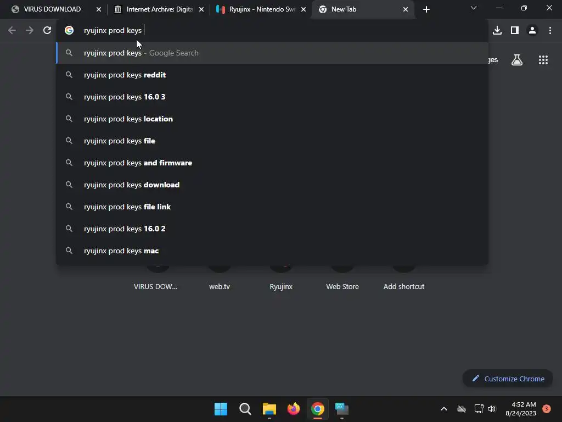Image resolution: width=562 pixels, height=422 pixels.
Task: Click the cloud sync tray icon
Action: (462, 409)
